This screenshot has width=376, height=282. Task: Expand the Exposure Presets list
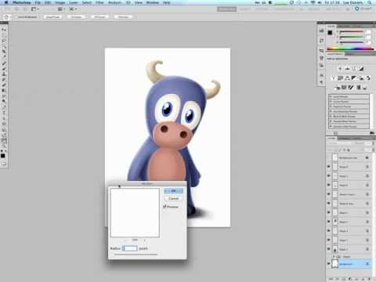(331, 107)
